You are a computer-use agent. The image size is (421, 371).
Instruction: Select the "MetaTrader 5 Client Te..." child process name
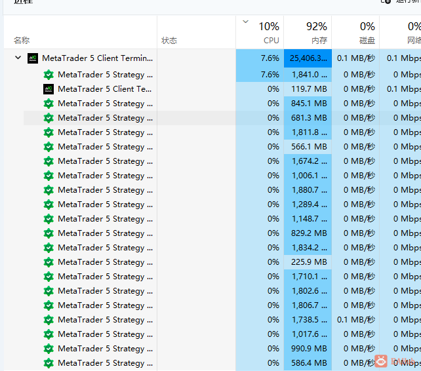tap(105, 89)
